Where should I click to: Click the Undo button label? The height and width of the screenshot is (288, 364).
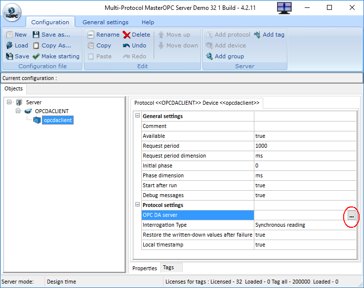[x=139, y=45]
